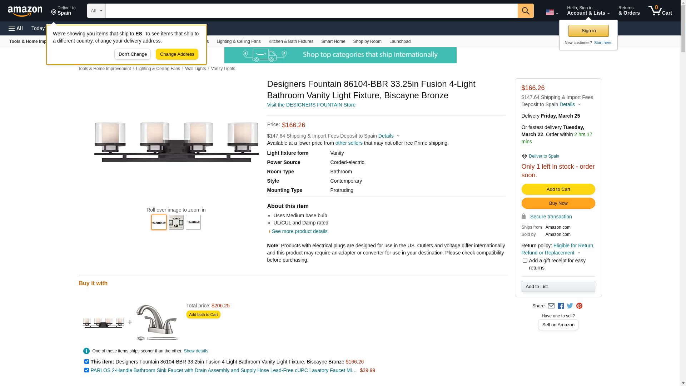Open the All hamburger menu

16,28
